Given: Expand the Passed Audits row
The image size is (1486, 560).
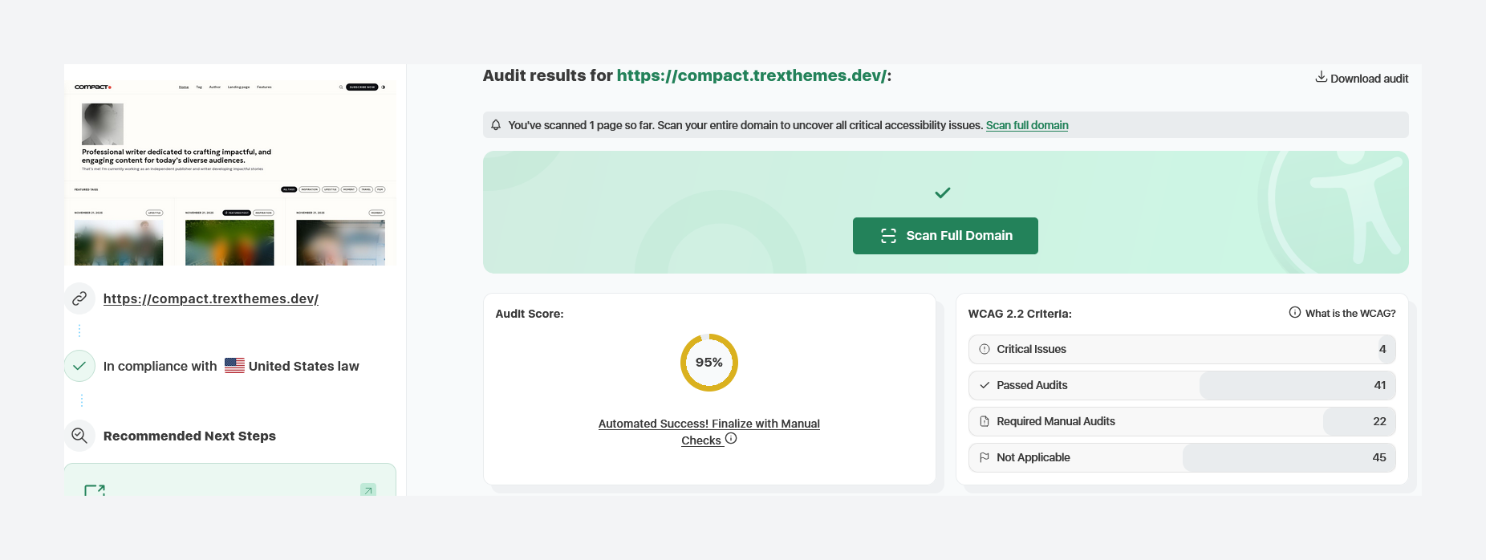Looking at the screenshot, I should [x=1181, y=385].
